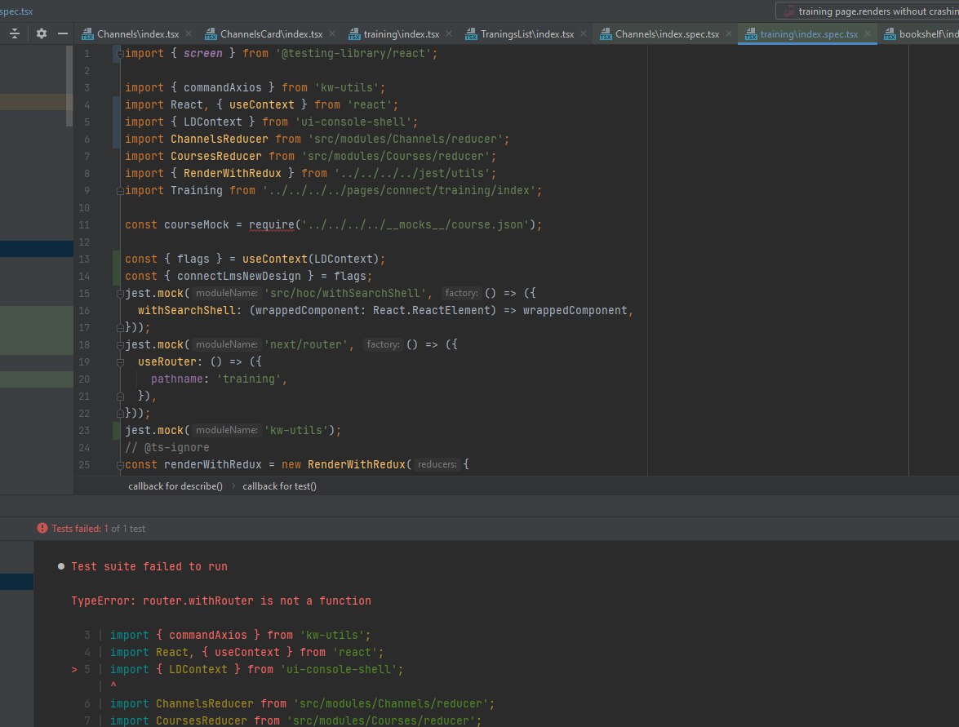Collapse the withSearchShell jest.mock block at line 15

pyautogui.click(x=119, y=294)
